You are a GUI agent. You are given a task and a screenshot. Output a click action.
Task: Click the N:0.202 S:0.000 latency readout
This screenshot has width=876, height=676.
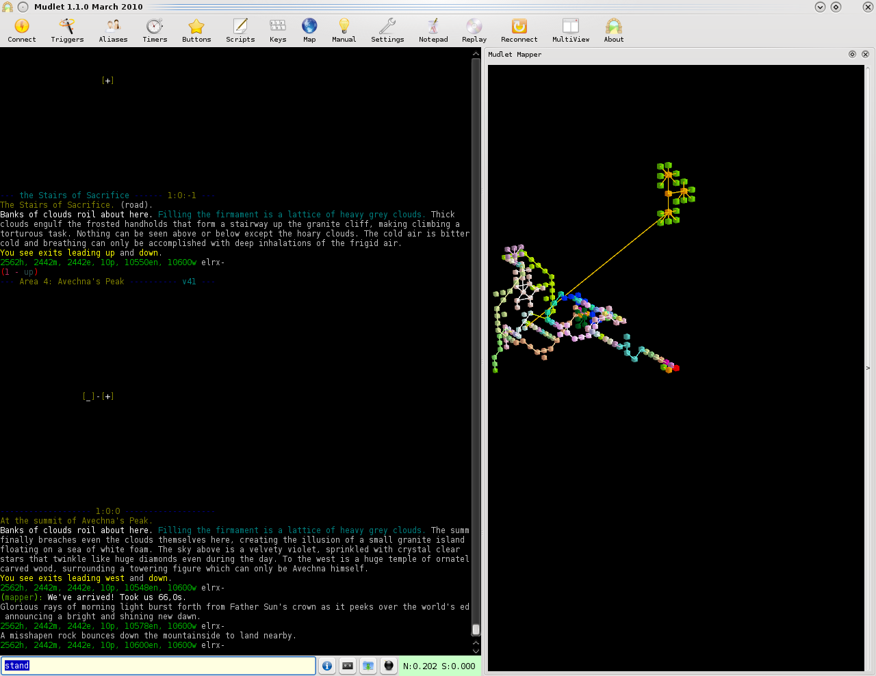[x=439, y=666]
